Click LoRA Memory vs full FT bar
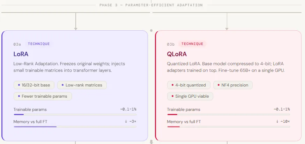The width and height of the screenshot is (305, 144). 75,127
